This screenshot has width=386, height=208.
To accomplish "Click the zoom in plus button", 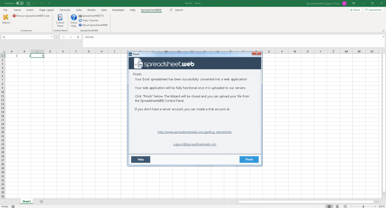I will 375,206.
